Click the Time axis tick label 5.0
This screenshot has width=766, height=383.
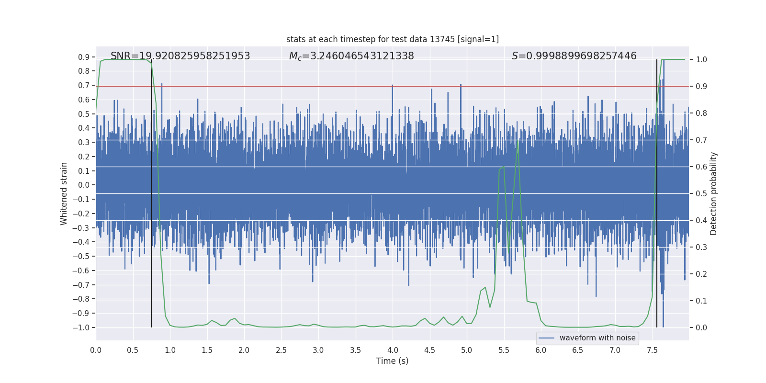(467, 350)
